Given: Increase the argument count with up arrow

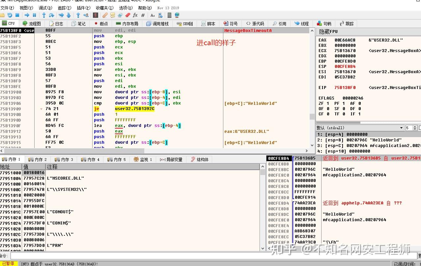Looking at the screenshot, I should 415,127.
